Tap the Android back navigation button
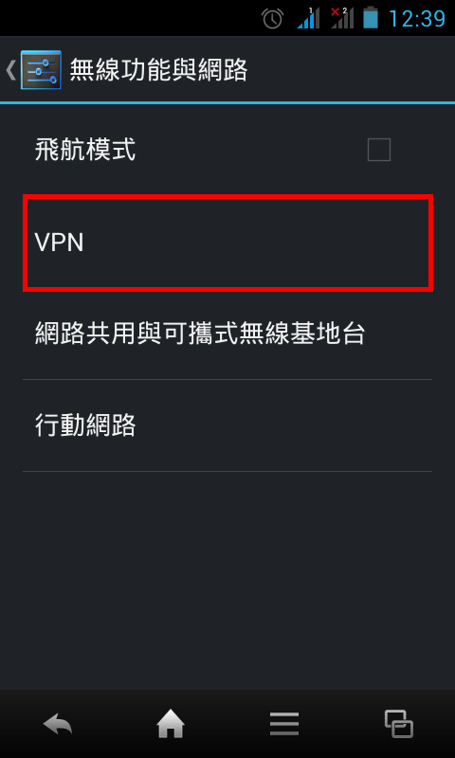Screen dimensions: 455x758 click(x=57, y=725)
